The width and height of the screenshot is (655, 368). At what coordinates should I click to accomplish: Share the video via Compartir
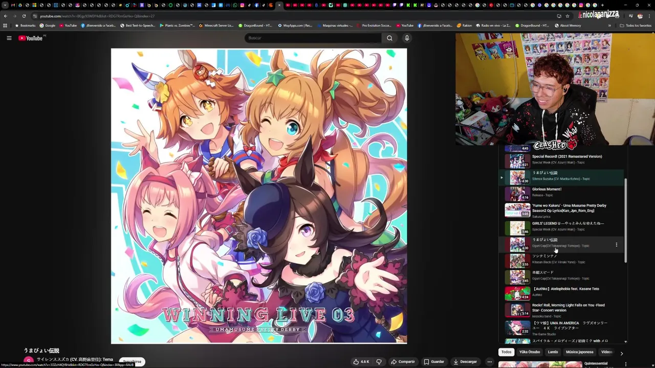pyautogui.click(x=403, y=361)
